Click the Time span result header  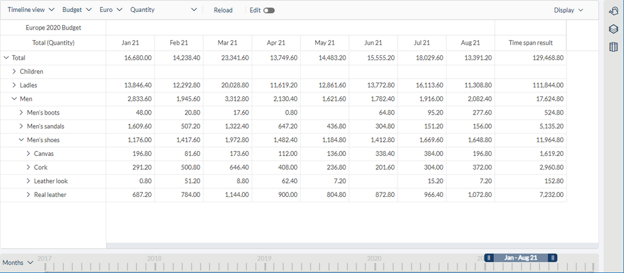[530, 43]
